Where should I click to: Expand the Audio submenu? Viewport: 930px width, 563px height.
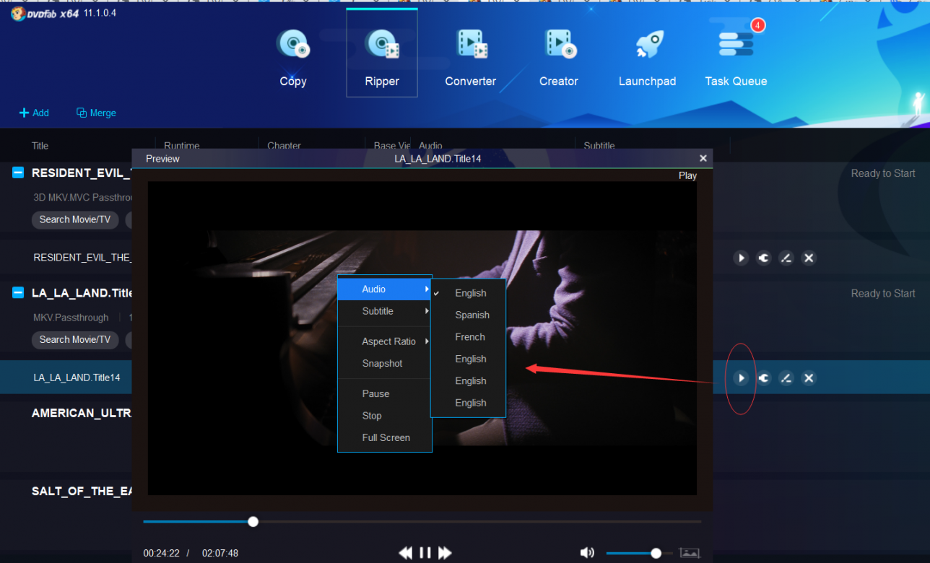[x=385, y=289]
